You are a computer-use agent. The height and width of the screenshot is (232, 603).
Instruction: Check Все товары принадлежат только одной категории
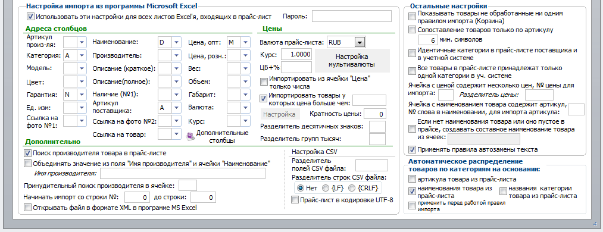coord(413,71)
